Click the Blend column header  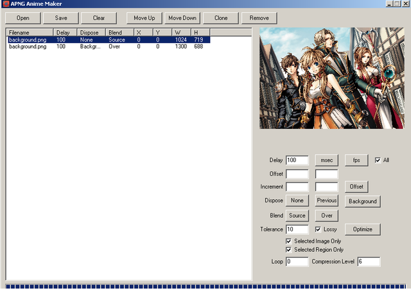[x=120, y=33]
